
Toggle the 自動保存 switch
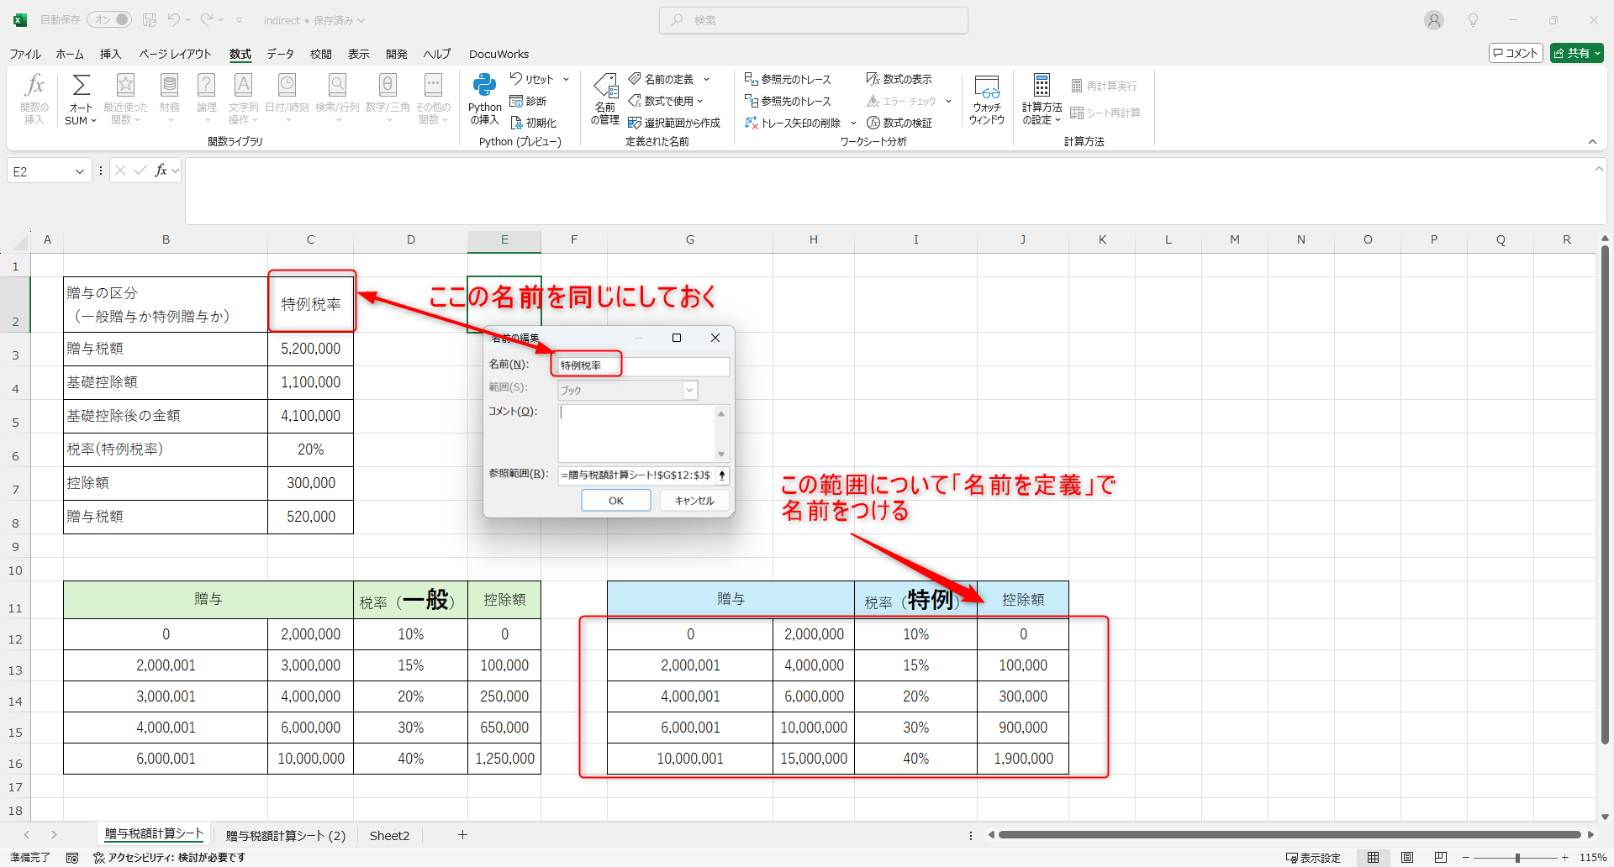pyautogui.click(x=111, y=19)
